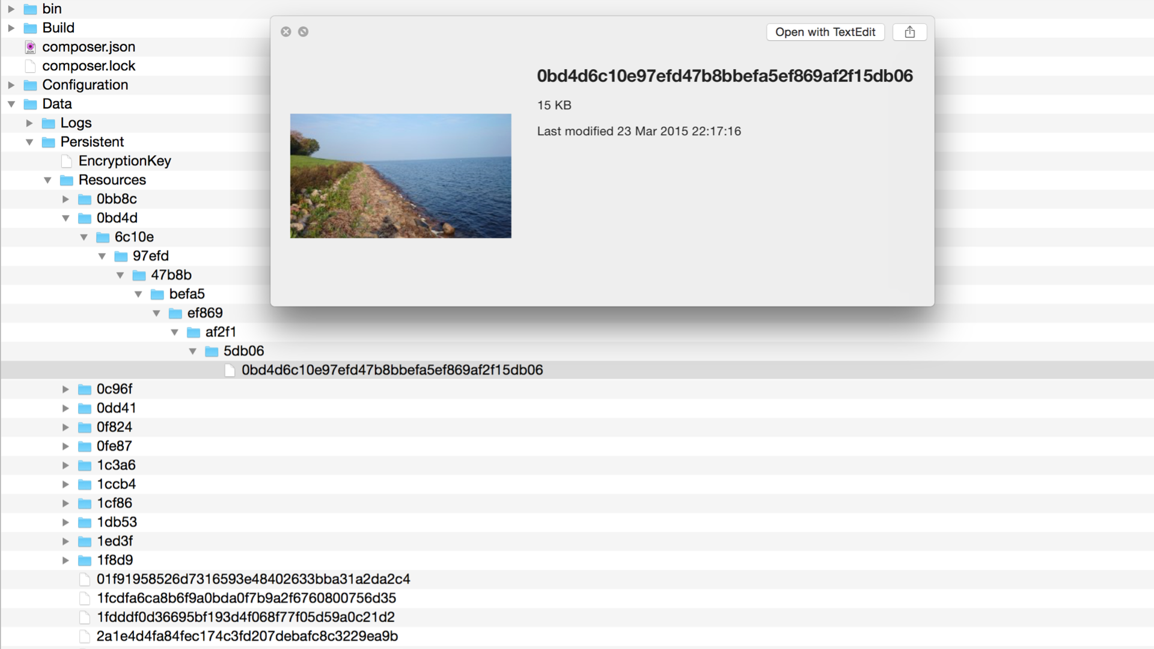This screenshot has width=1154, height=649.
Task: Close the Quick Look preview panel
Action: tap(286, 32)
